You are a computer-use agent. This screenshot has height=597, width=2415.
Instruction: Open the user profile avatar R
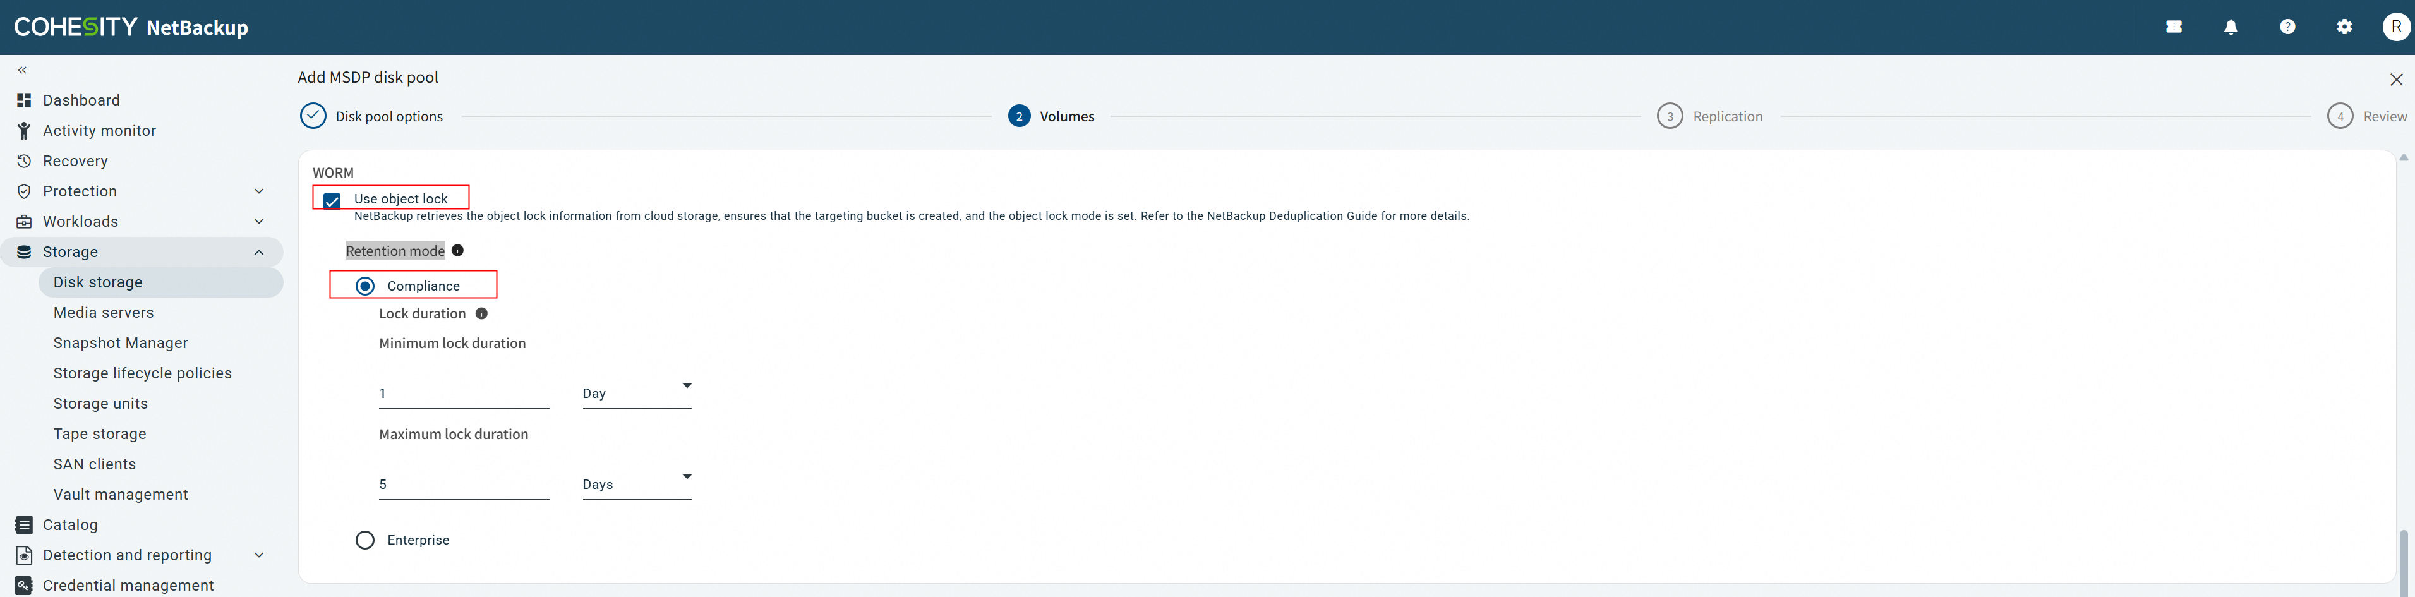click(x=2396, y=27)
